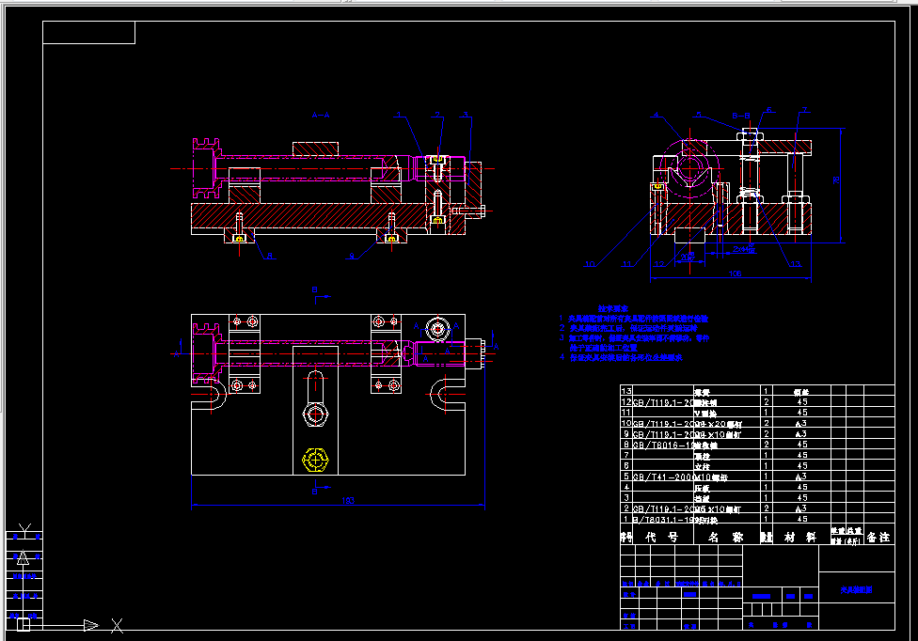Select the vertical 78 height dimension text
Image resolution: width=918 pixels, height=641 pixels.
(836, 180)
